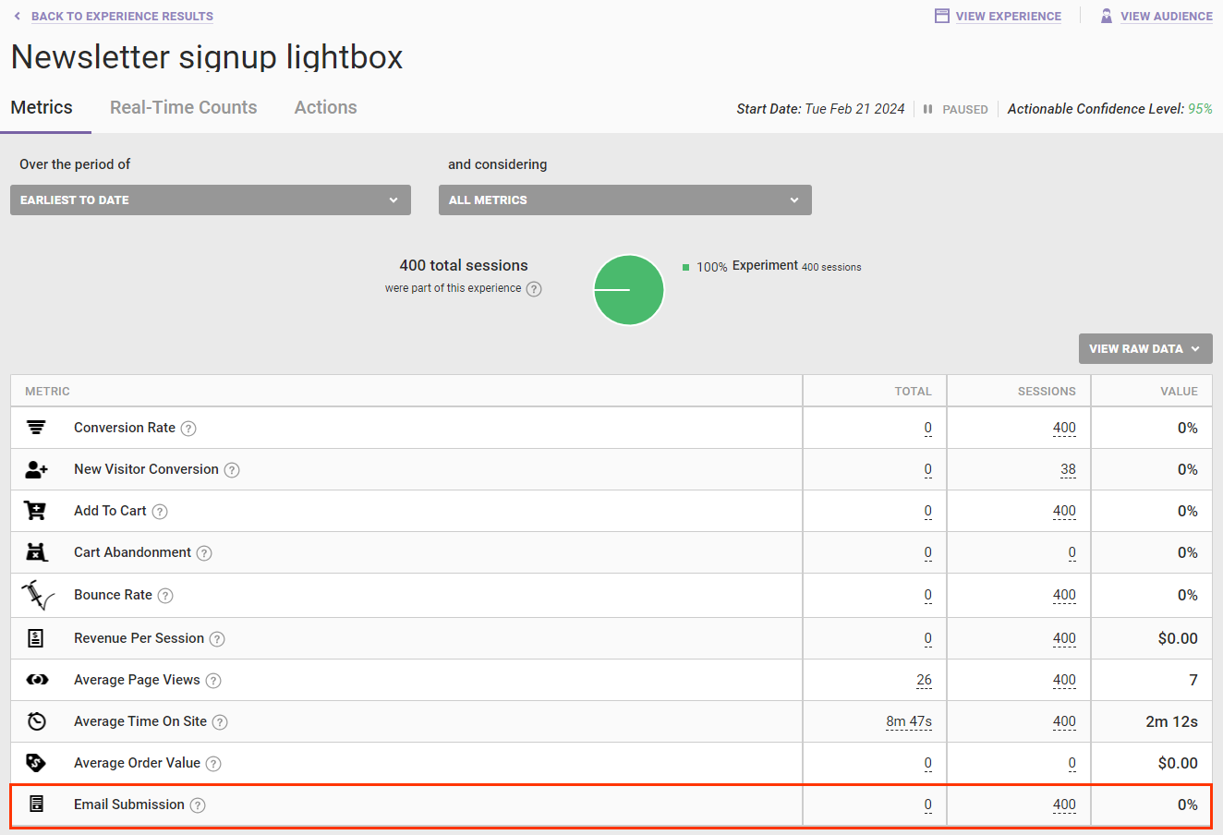Screen dimensions: 1223x835
Task: Click the New Visitor Conversion person icon
Action: 36,469
